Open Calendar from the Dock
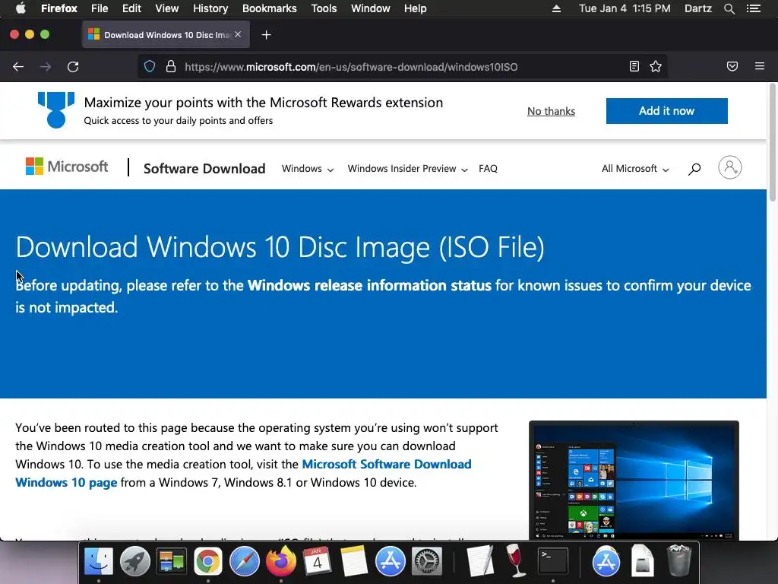Image resolution: width=778 pixels, height=584 pixels. pos(317,561)
